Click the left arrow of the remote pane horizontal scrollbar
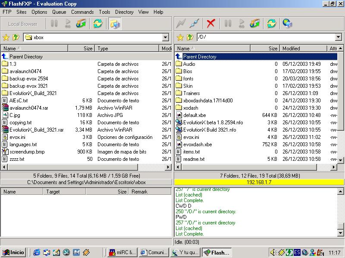 [x=178, y=167]
